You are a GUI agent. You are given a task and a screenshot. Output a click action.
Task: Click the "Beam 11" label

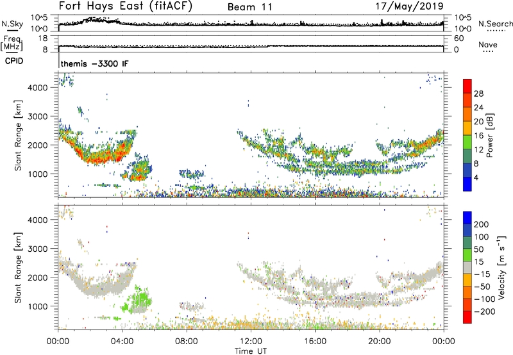click(x=250, y=7)
